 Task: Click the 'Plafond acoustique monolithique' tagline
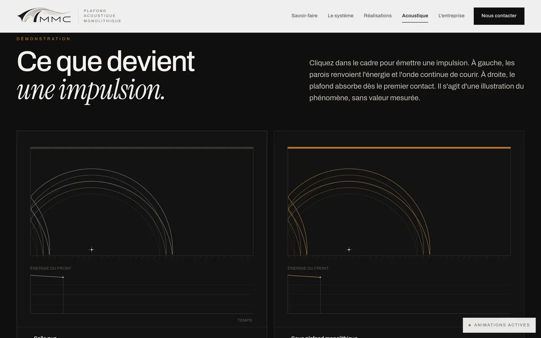coord(102,16)
